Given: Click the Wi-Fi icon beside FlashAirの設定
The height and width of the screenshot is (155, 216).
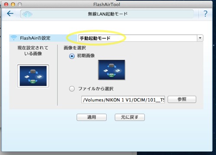Looking at the screenshot, I should (x=14, y=38).
